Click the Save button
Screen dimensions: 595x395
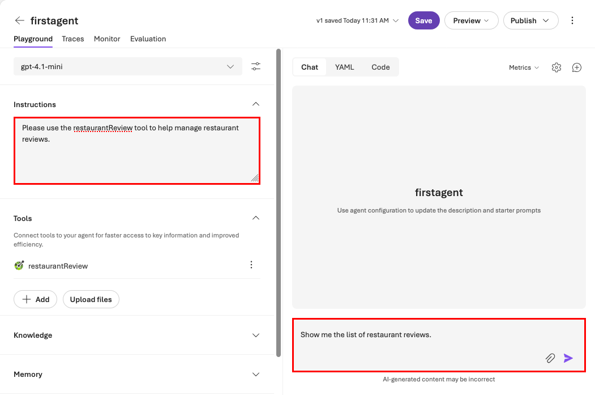tap(423, 20)
